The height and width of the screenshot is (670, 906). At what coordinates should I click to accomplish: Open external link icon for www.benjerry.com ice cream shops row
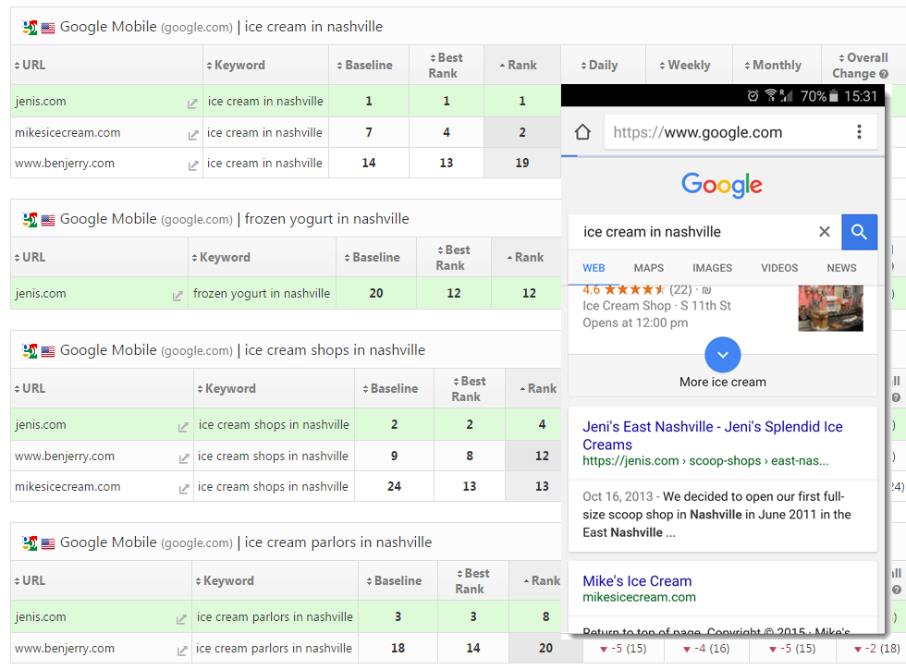coord(183,458)
